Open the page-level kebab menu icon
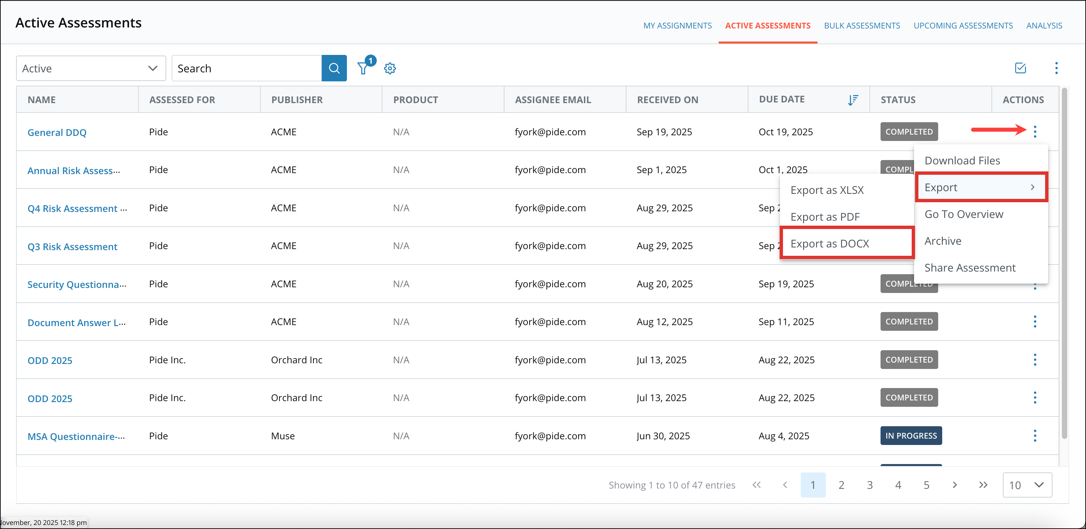The image size is (1086, 529). (x=1056, y=68)
